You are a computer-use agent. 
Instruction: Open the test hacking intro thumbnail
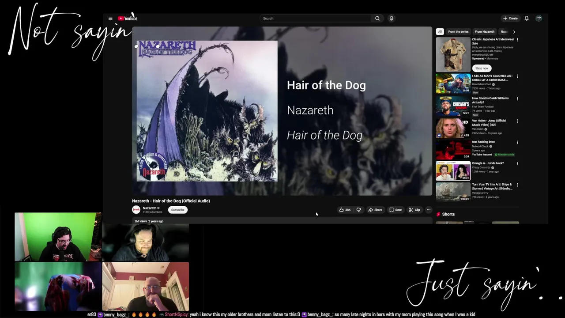pos(453,149)
